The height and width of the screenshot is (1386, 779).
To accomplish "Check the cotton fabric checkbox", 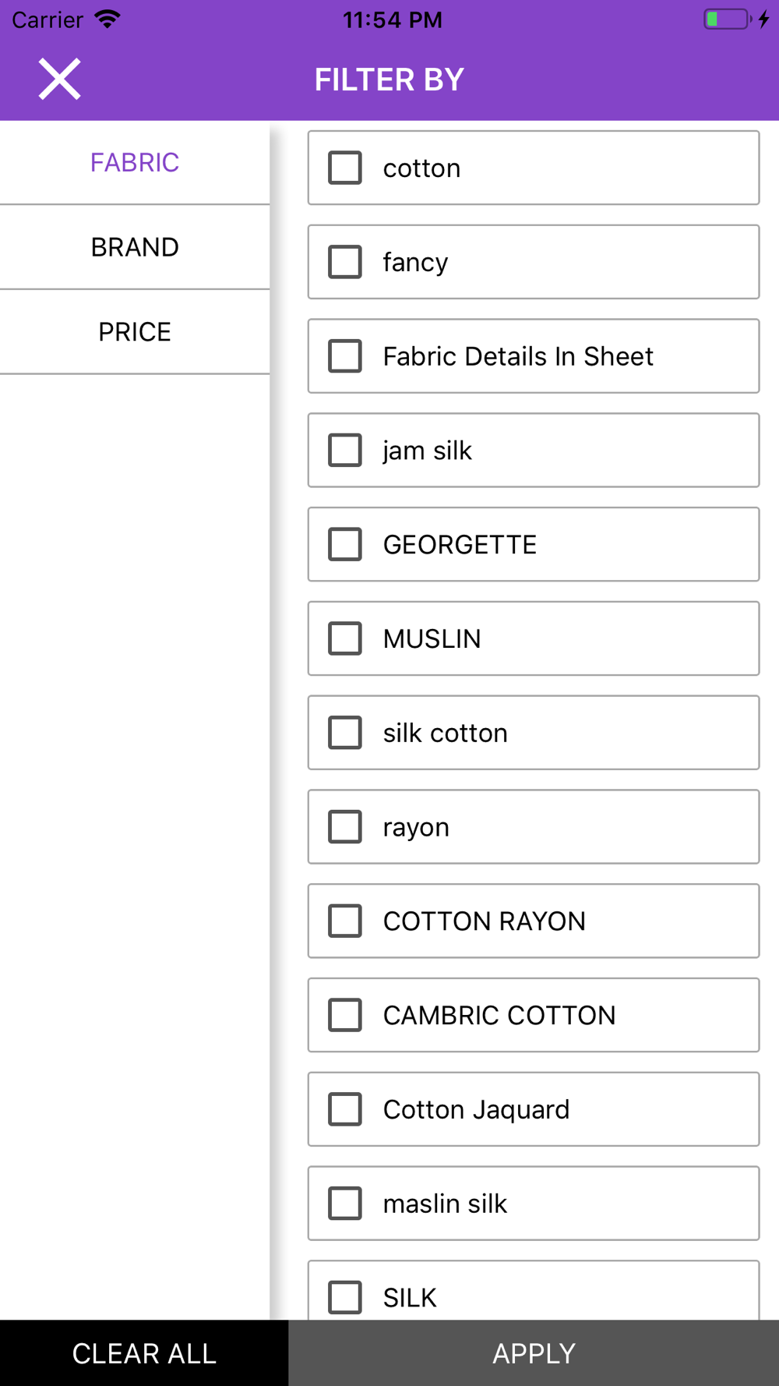I will (345, 168).
